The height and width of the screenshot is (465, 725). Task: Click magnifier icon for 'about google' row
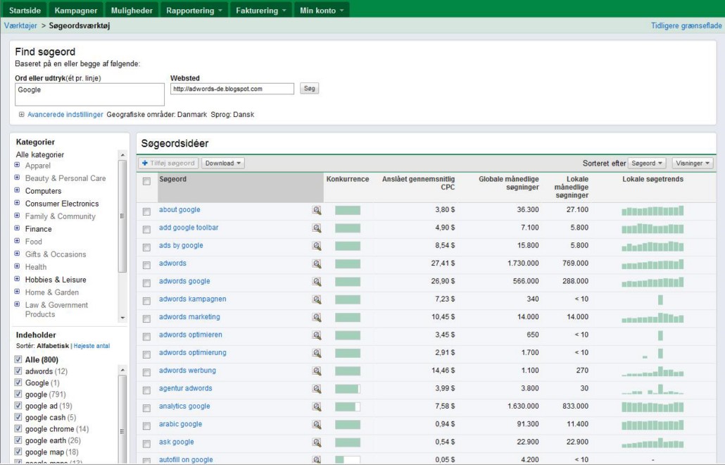(317, 211)
